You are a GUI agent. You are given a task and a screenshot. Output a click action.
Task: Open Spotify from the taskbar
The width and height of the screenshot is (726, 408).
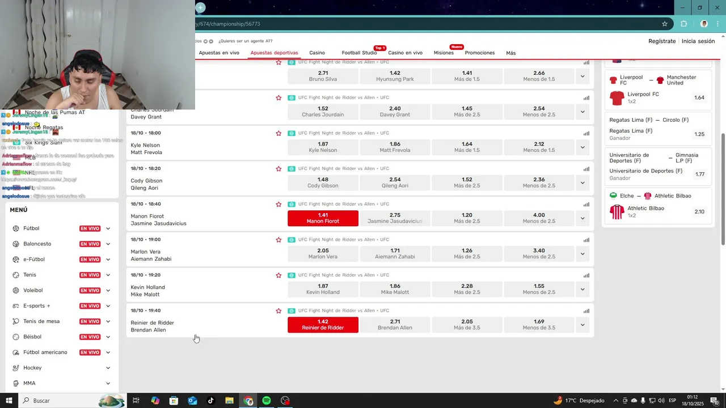[x=267, y=401]
